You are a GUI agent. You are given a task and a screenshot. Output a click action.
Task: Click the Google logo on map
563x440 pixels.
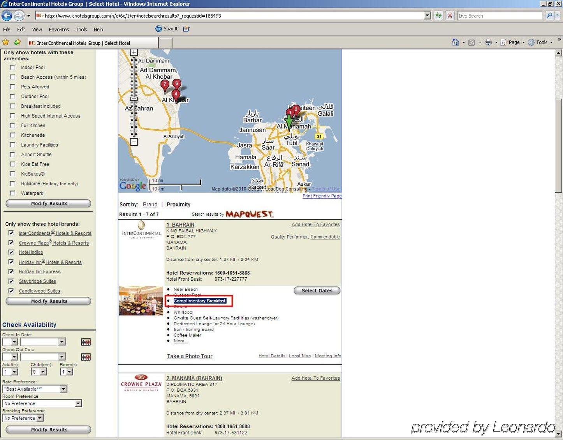pyautogui.click(x=133, y=186)
